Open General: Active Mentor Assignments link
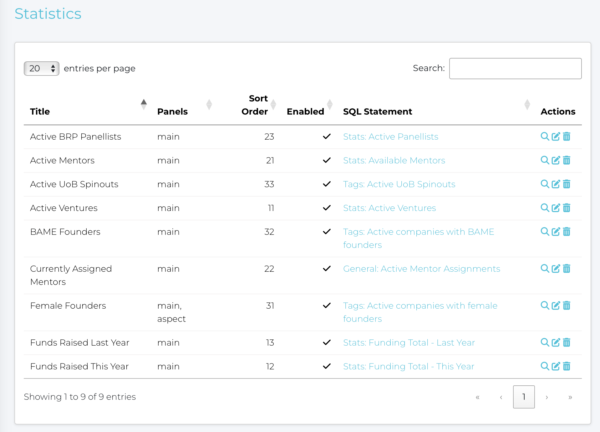Viewport: 600px width, 432px height. 421,269
